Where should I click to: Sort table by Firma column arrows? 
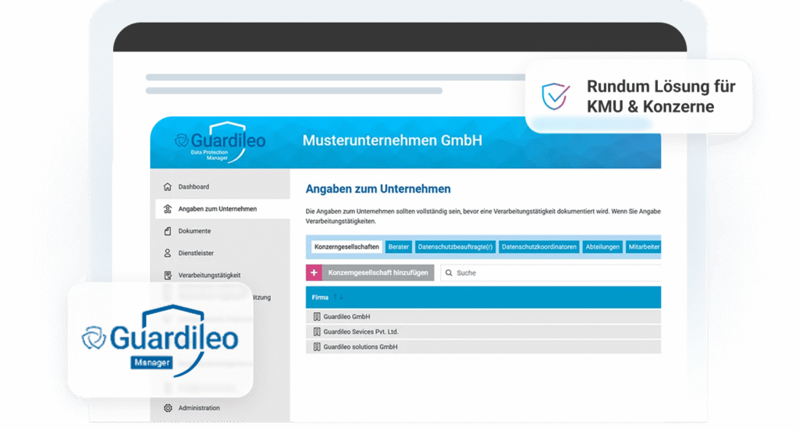tap(339, 297)
